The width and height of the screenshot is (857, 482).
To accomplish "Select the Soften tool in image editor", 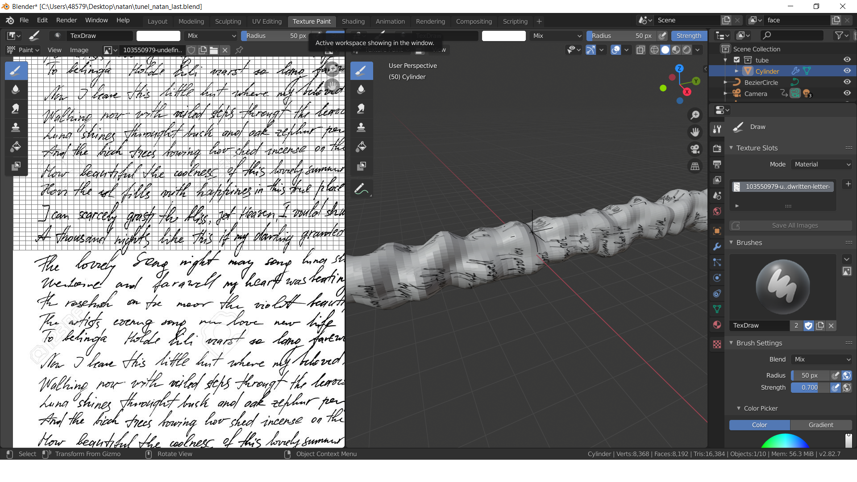I will [x=16, y=89].
